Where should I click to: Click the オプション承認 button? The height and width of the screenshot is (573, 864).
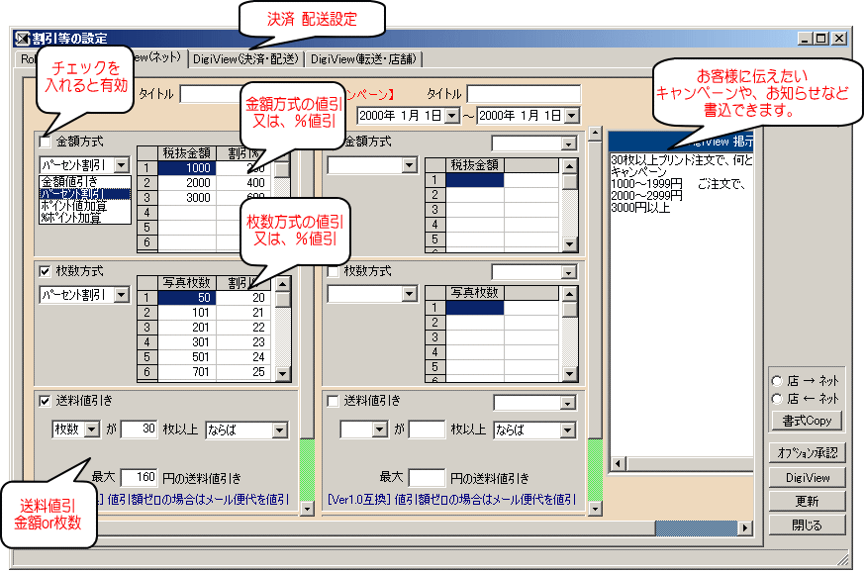pyautogui.click(x=808, y=453)
